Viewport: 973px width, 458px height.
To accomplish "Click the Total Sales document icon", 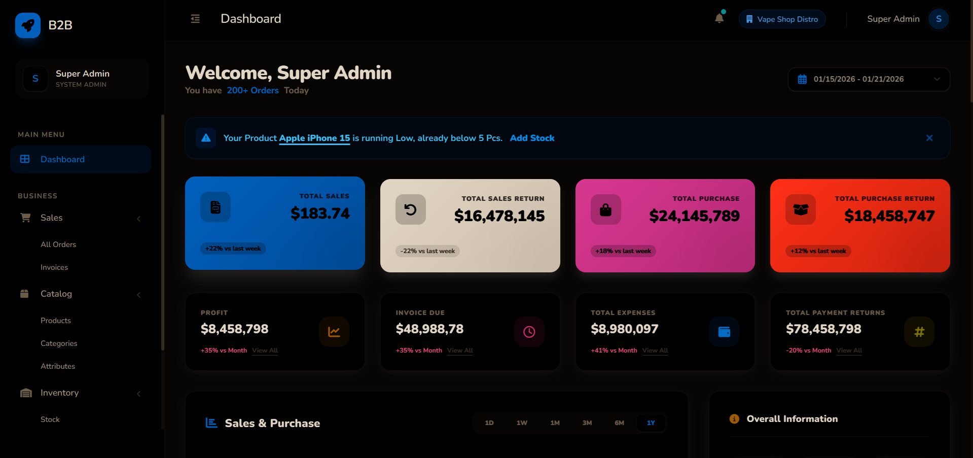I will point(215,207).
